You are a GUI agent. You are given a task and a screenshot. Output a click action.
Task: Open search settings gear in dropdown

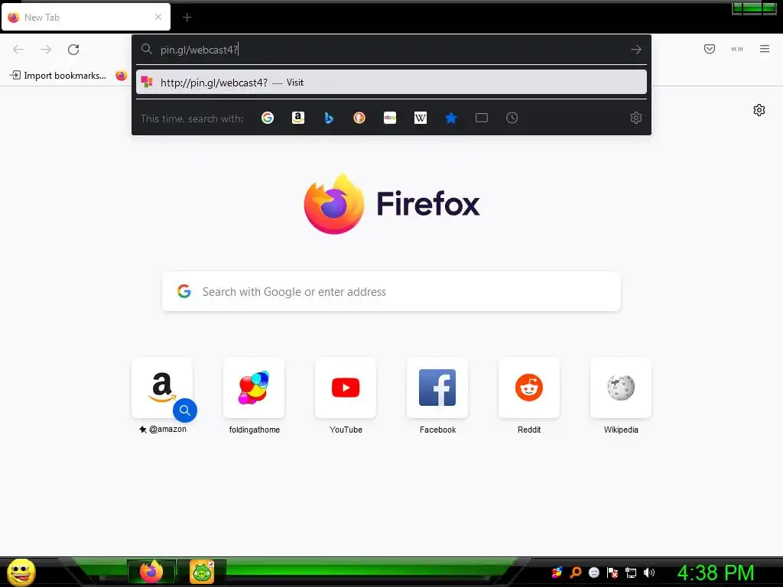635,118
